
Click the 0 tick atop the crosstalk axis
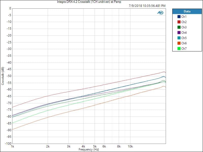click(10, 8)
